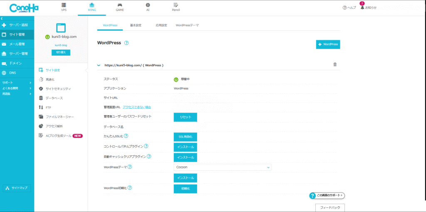Select サイト管理 in sidebar
Viewport: 426px width, 212px height.
[x=17, y=35]
